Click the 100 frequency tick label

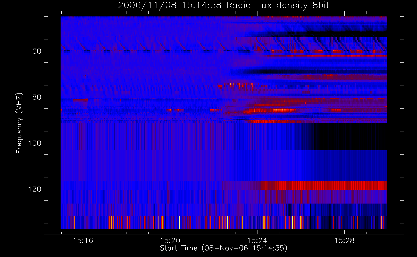35,143
